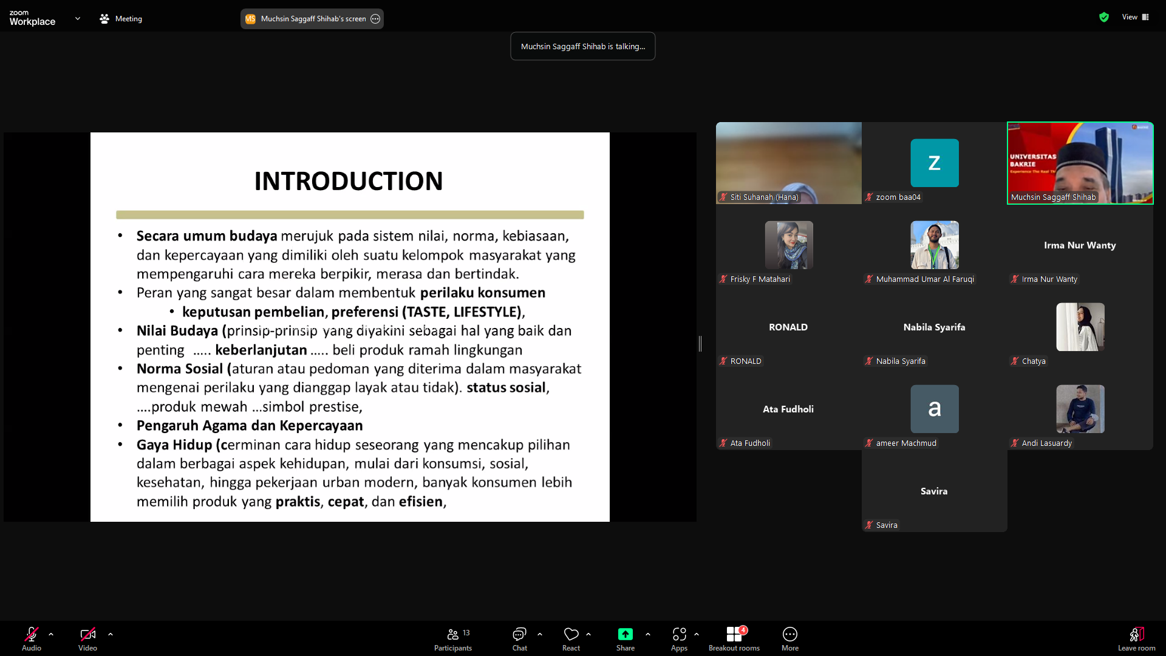
Task: Click the green Share screen button
Action: pos(625,638)
